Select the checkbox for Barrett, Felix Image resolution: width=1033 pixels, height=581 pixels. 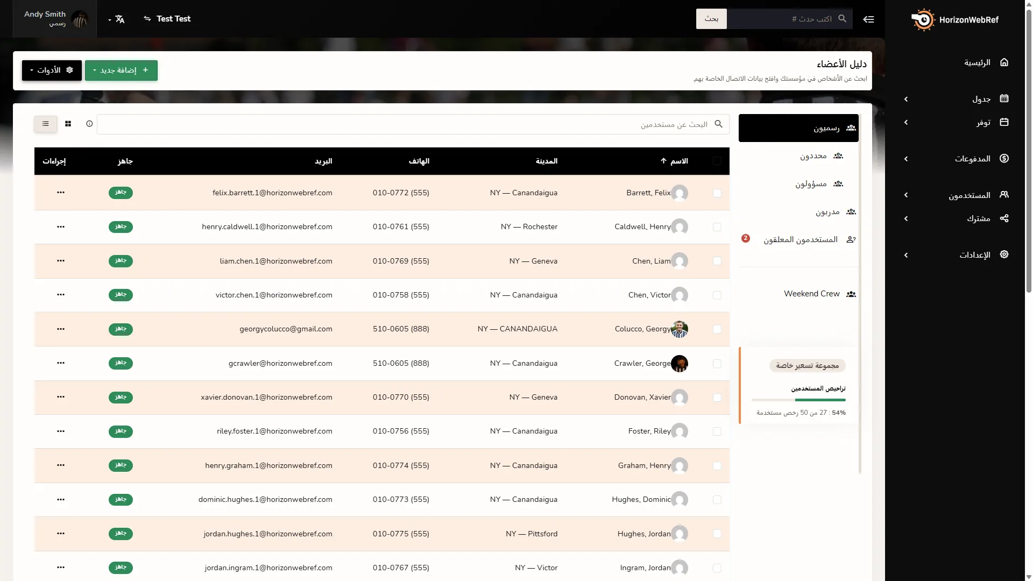point(717,193)
